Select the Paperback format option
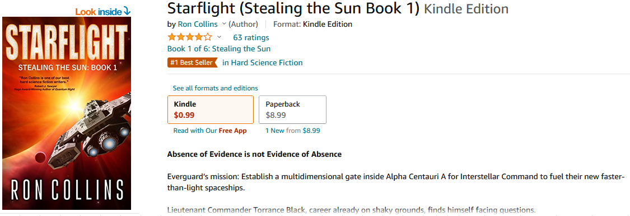This screenshot has width=630, height=216. pos(292,109)
